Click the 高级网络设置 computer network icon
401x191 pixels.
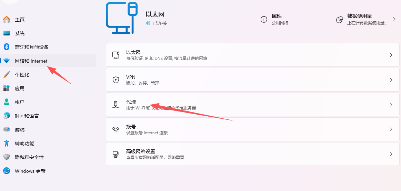click(116, 154)
